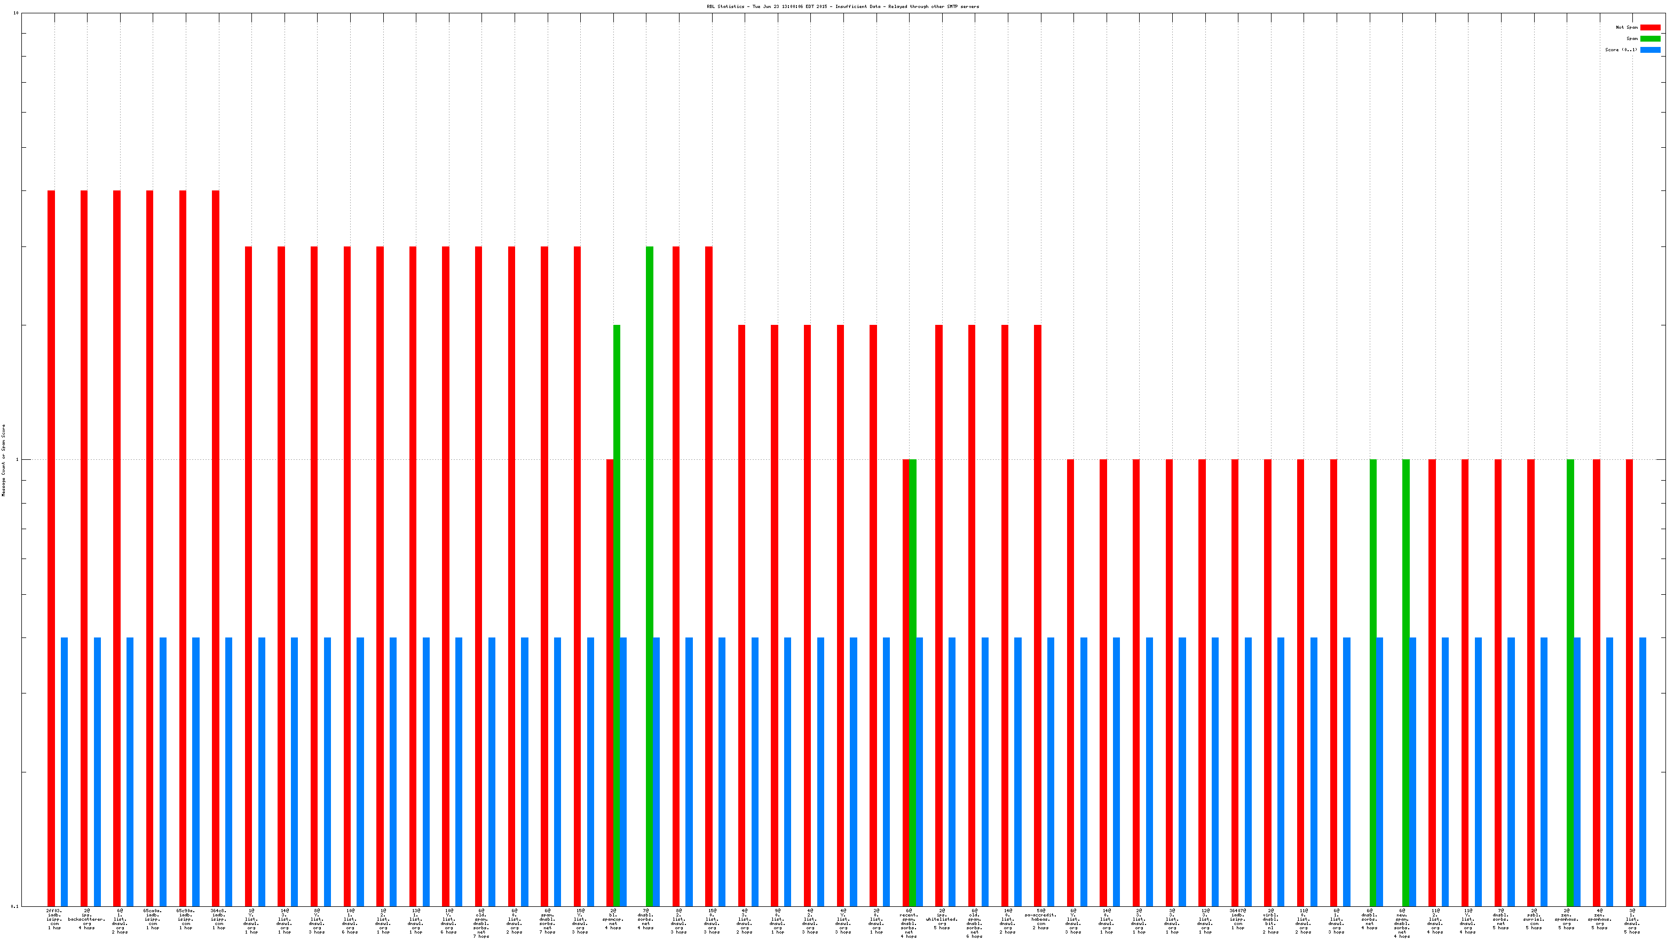Click the virbl.dnsbl.bit.nl 2 hops axis label
This screenshot has height=941, width=1674.
(x=1270, y=921)
